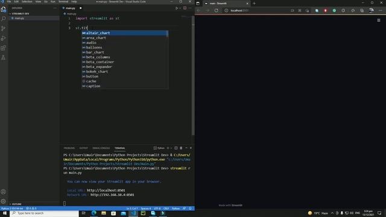Open the Extensions view

point(4,48)
